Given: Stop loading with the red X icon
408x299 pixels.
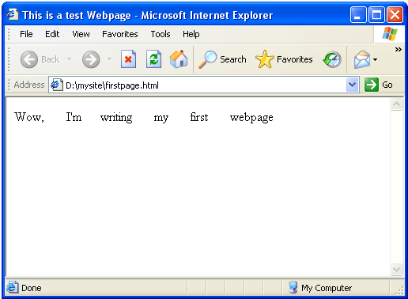Looking at the screenshot, I should point(128,59).
